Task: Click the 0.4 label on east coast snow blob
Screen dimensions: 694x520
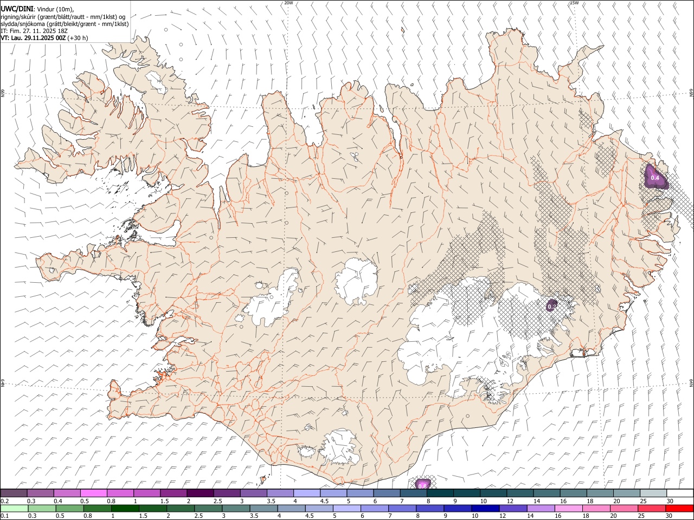Action: click(x=654, y=178)
